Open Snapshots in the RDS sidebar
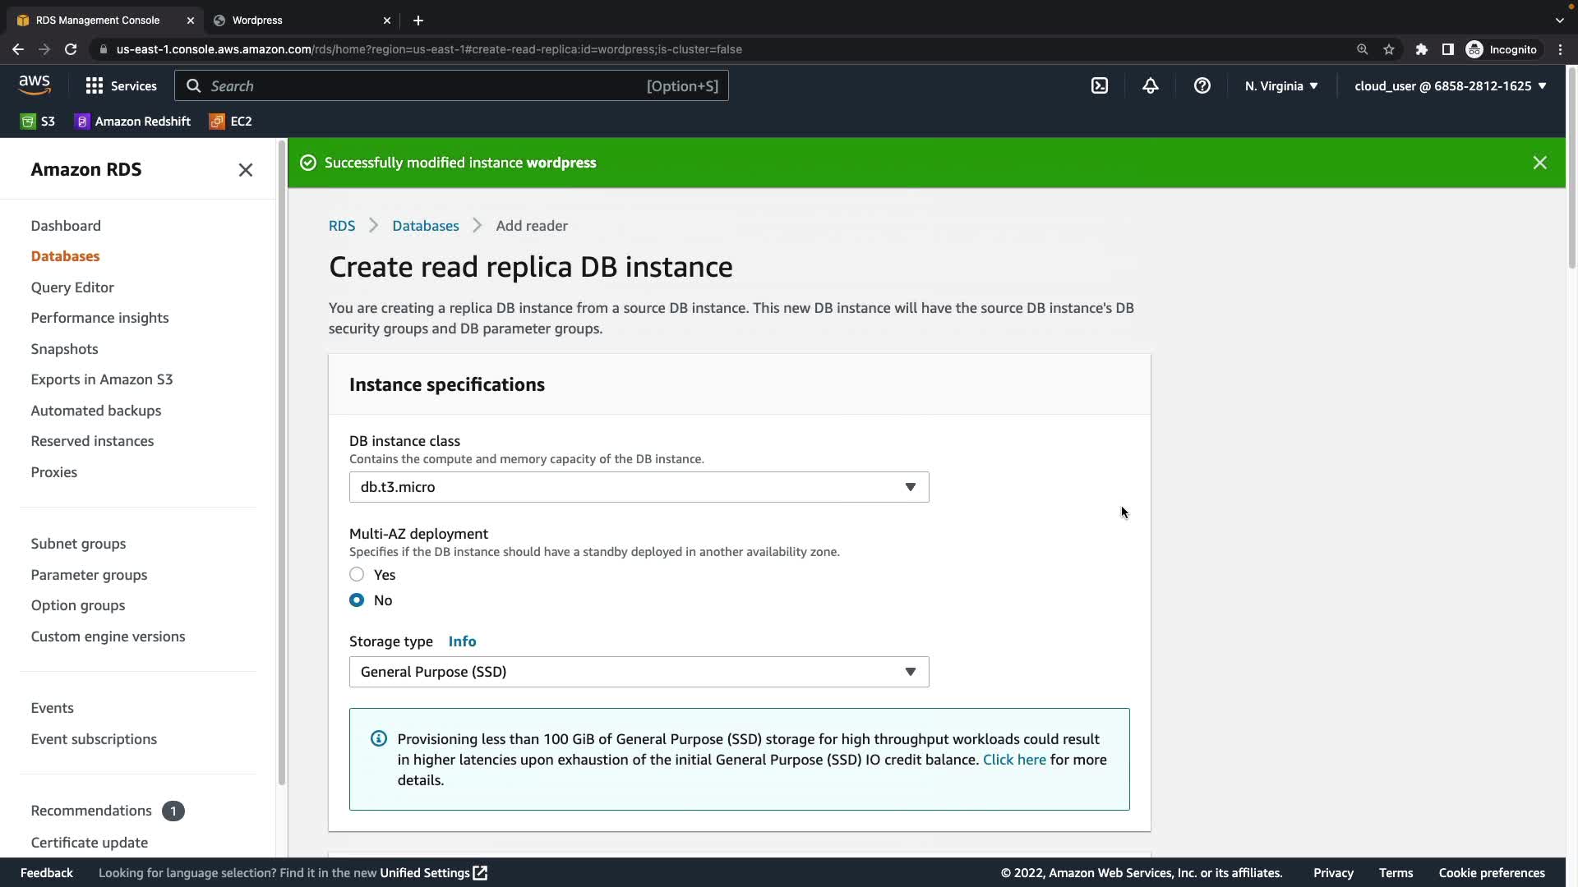1578x887 pixels. pos(64,349)
